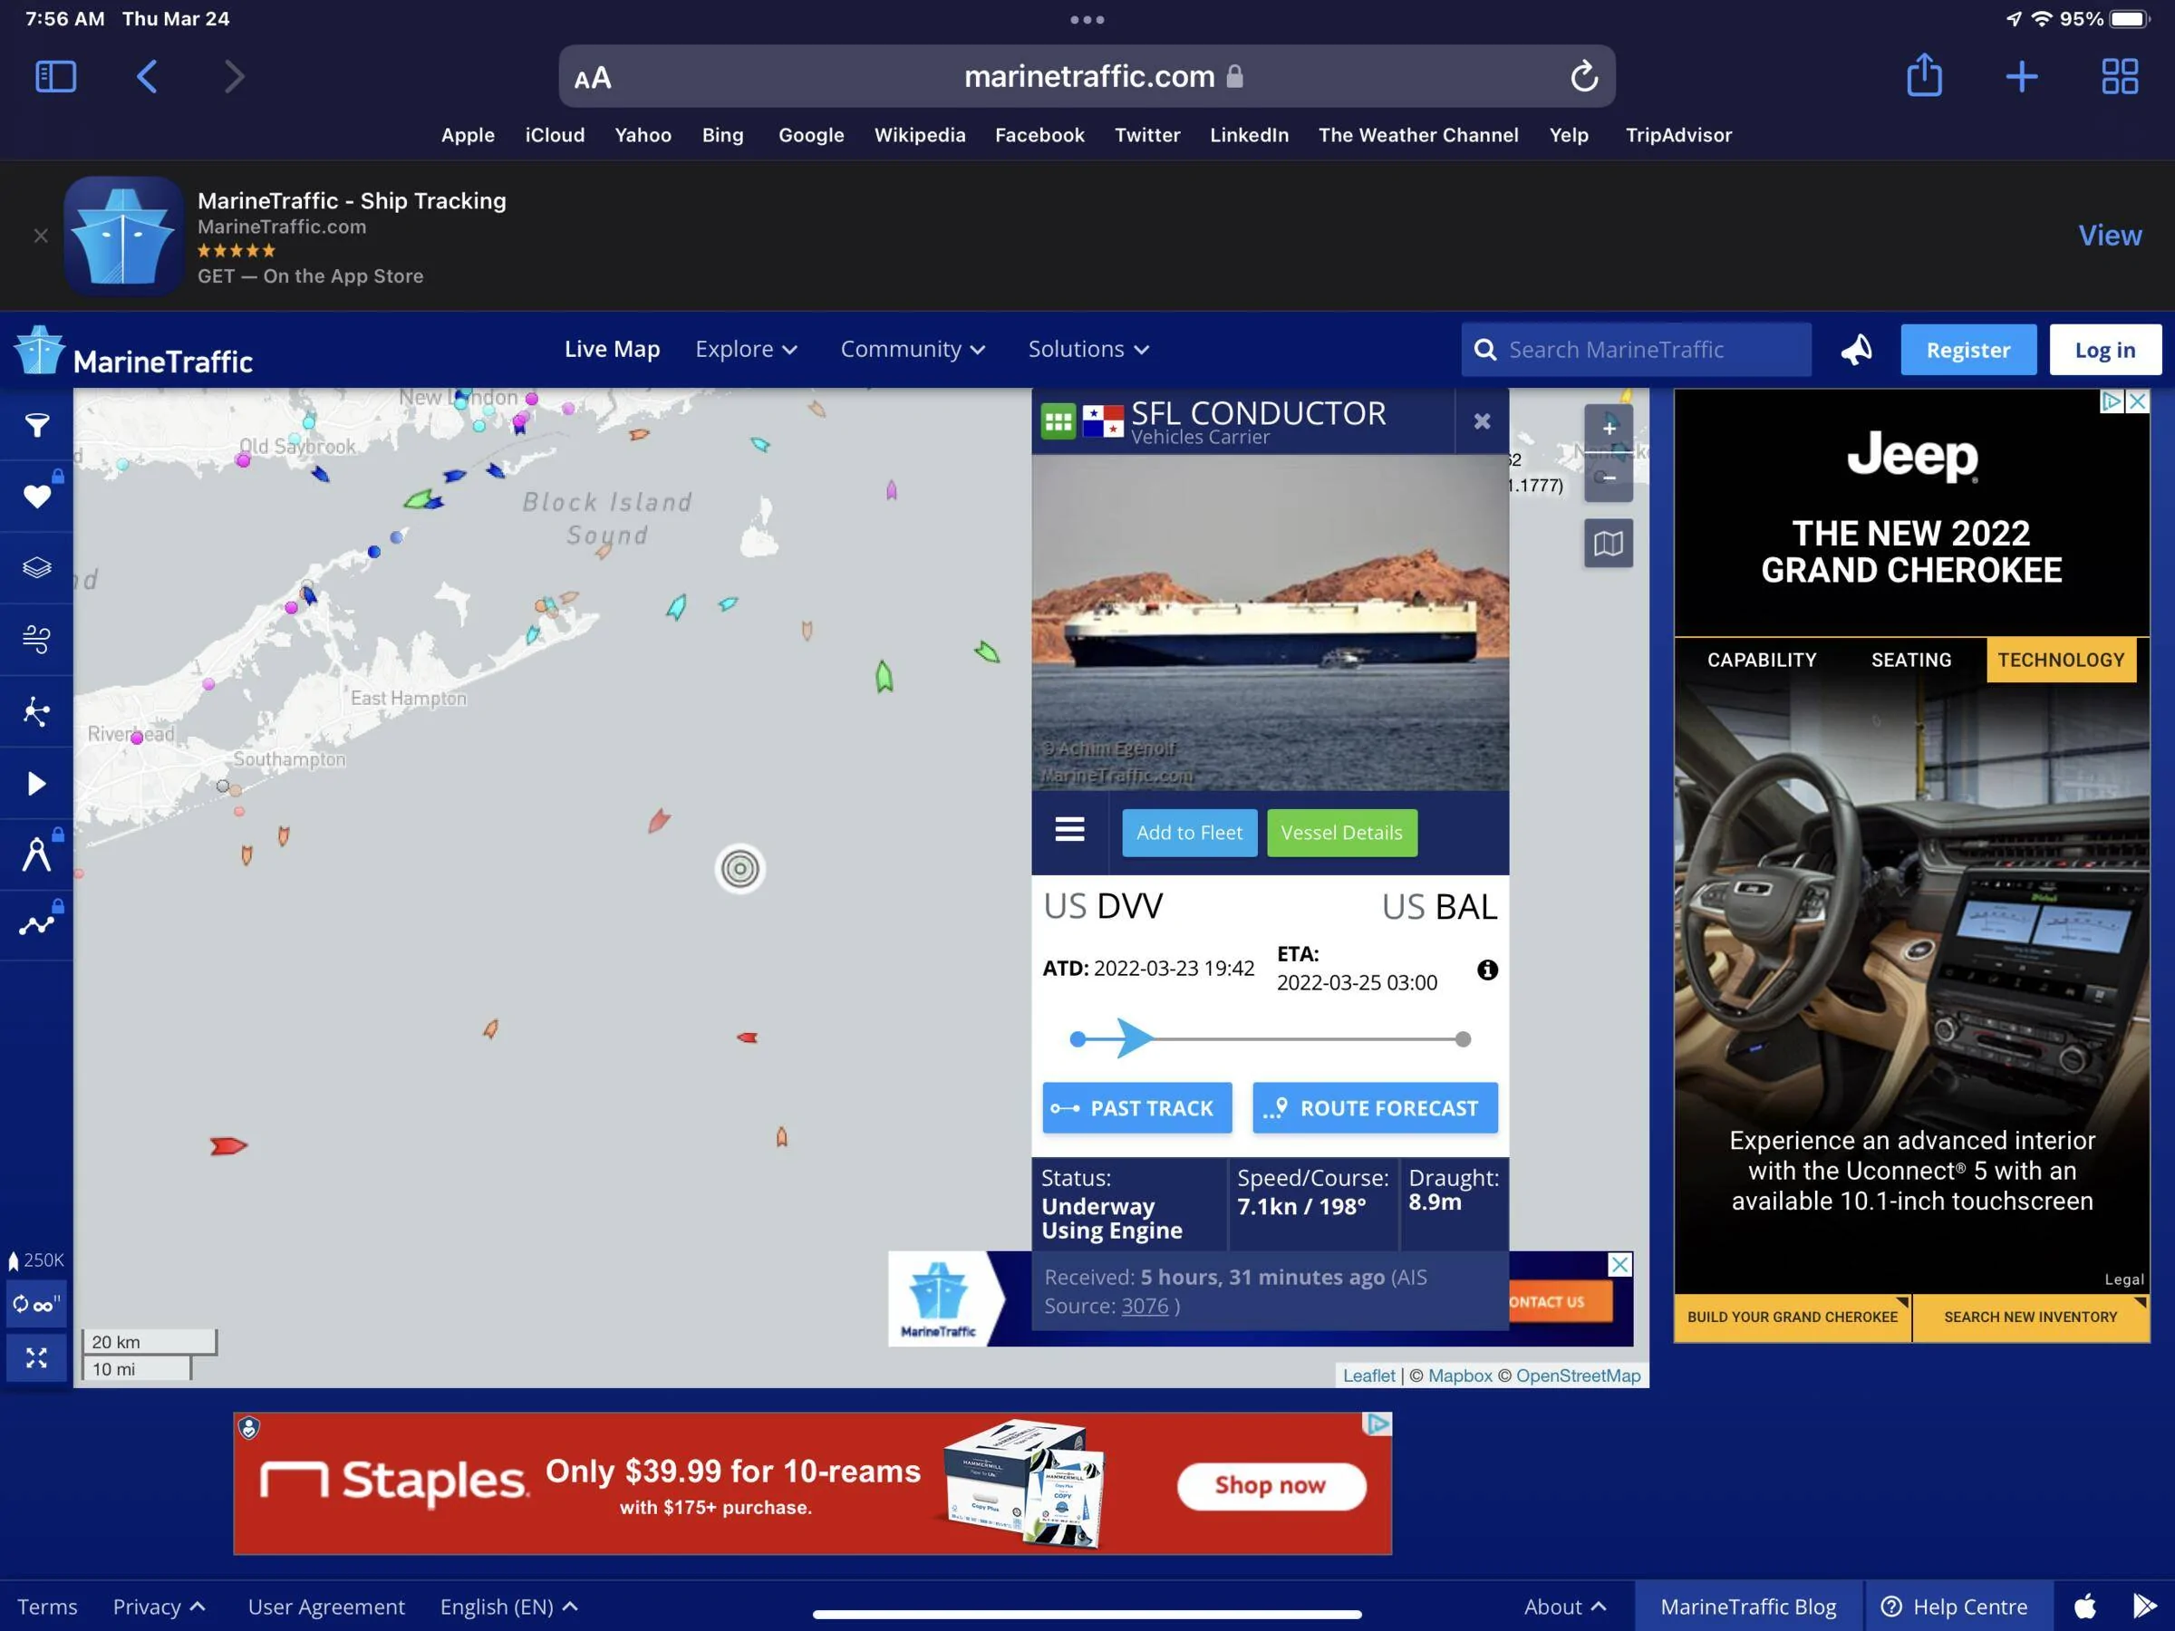2175x1631 pixels.
Task: Click the Log in button
Action: (x=2105, y=350)
